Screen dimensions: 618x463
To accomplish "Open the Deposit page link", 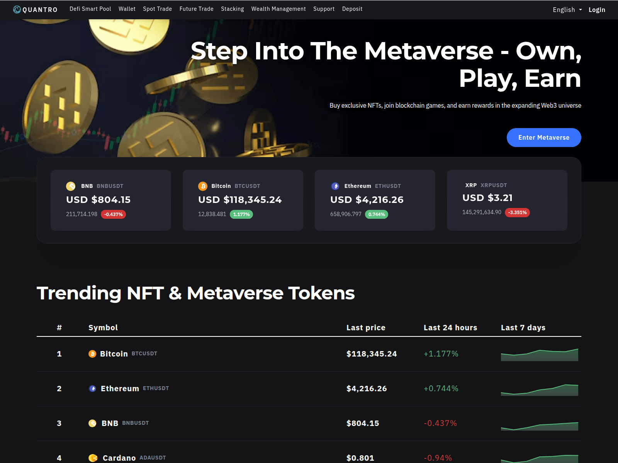I will pyautogui.click(x=352, y=9).
